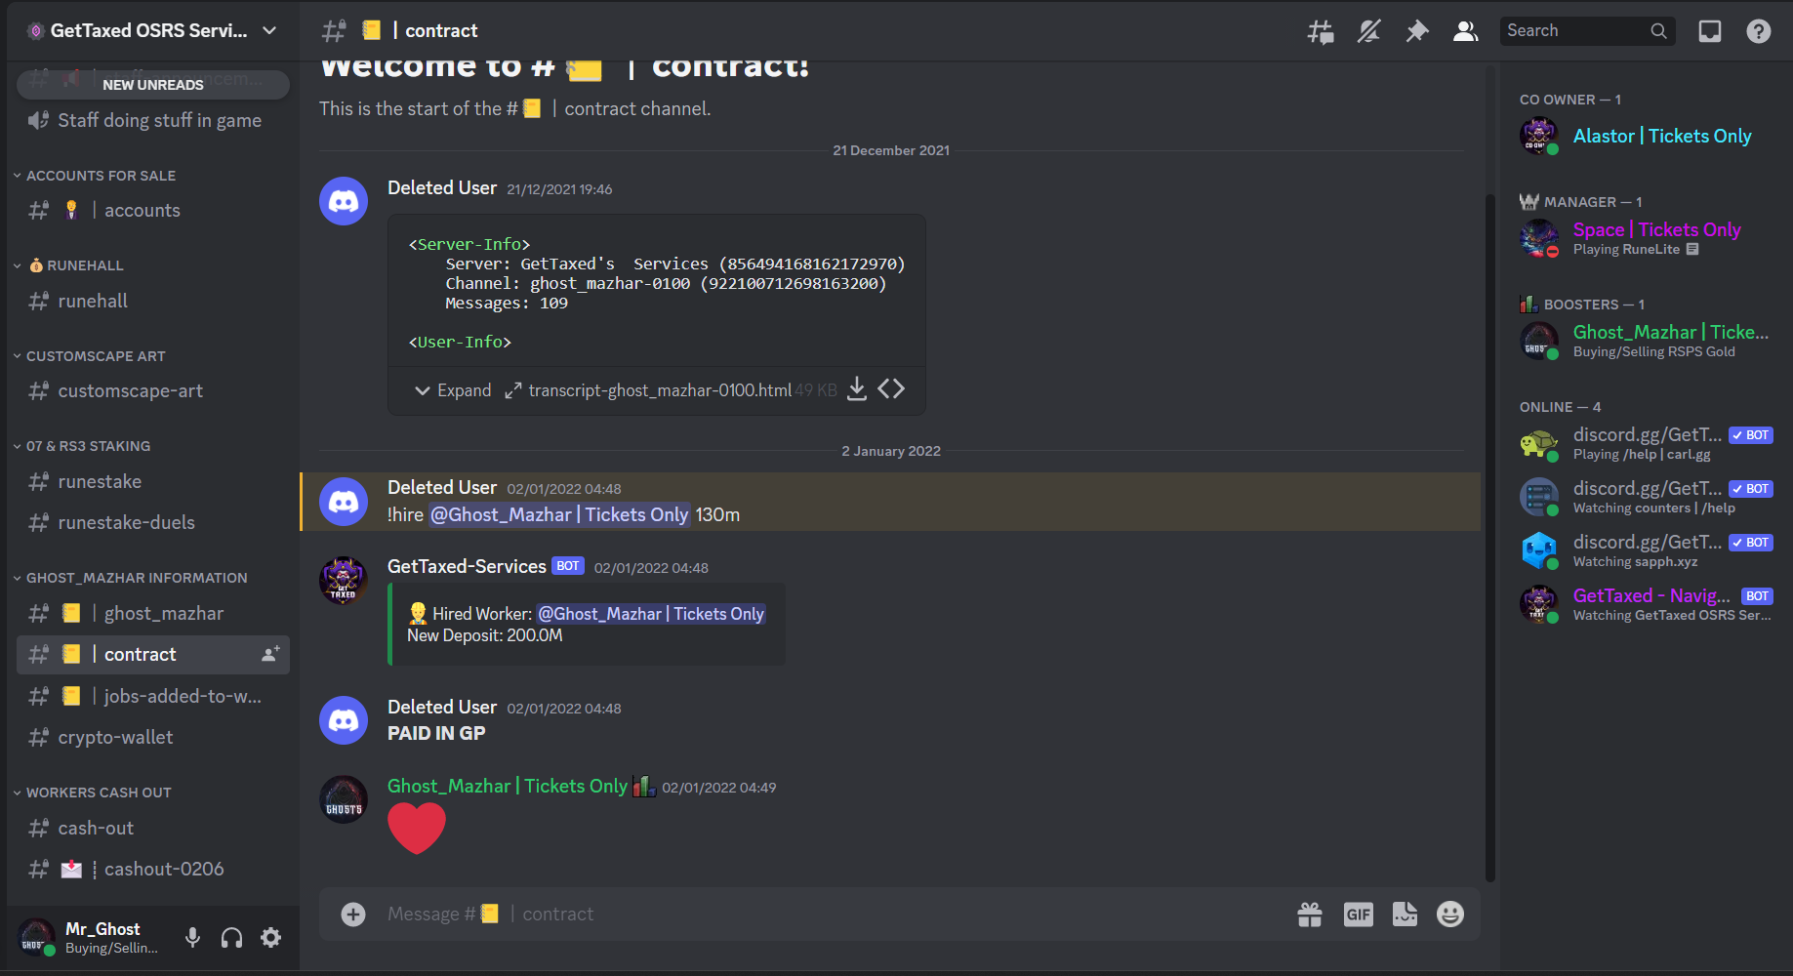Open User Settings gear icon

click(x=270, y=938)
